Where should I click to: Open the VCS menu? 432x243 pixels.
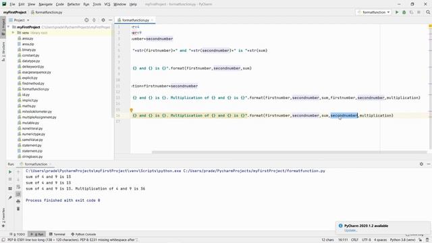[107, 4]
